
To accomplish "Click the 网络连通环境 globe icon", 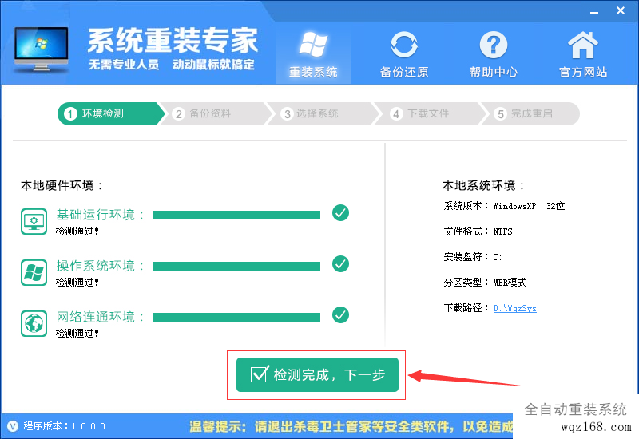I will 34,323.
